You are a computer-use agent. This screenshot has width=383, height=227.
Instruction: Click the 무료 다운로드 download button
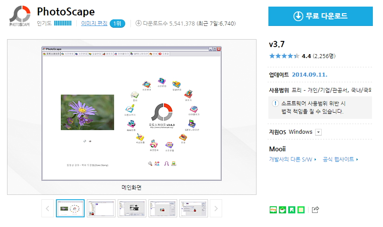pyautogui.click(x=320, y=16)
